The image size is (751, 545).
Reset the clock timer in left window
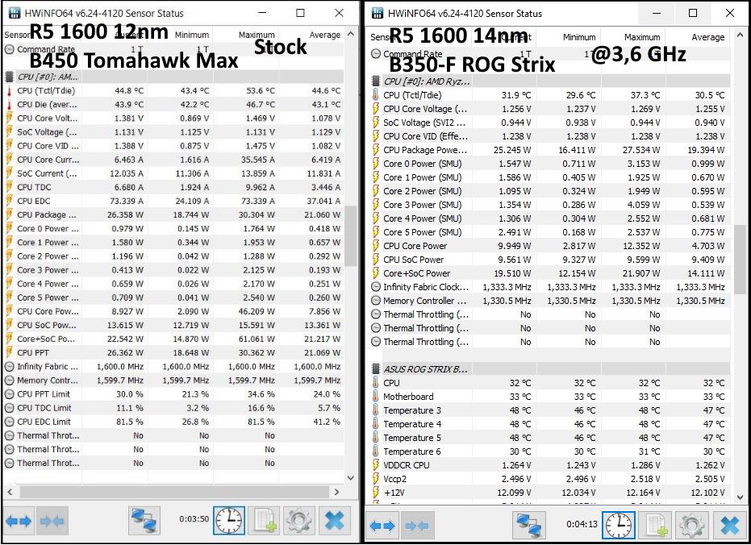[x=228, y=521]
